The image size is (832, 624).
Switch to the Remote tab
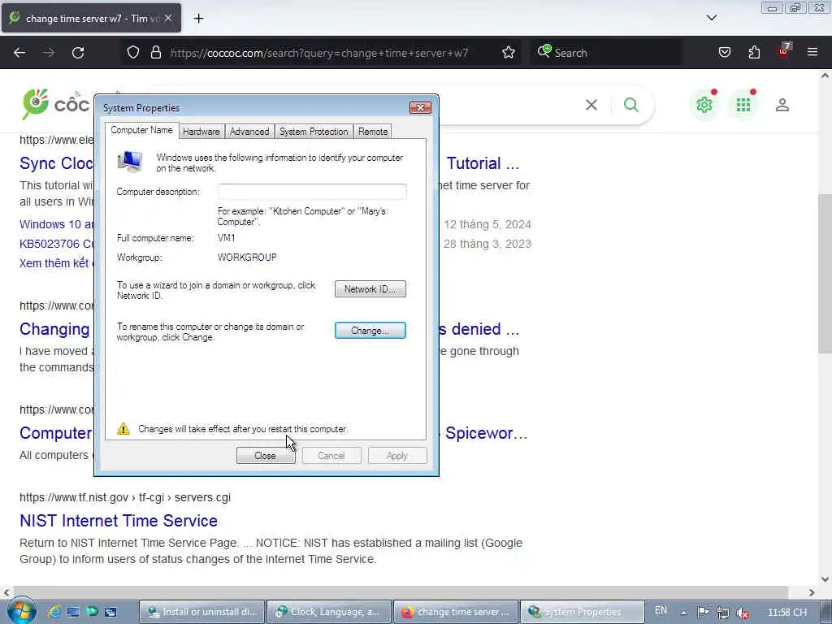point(372,132)
